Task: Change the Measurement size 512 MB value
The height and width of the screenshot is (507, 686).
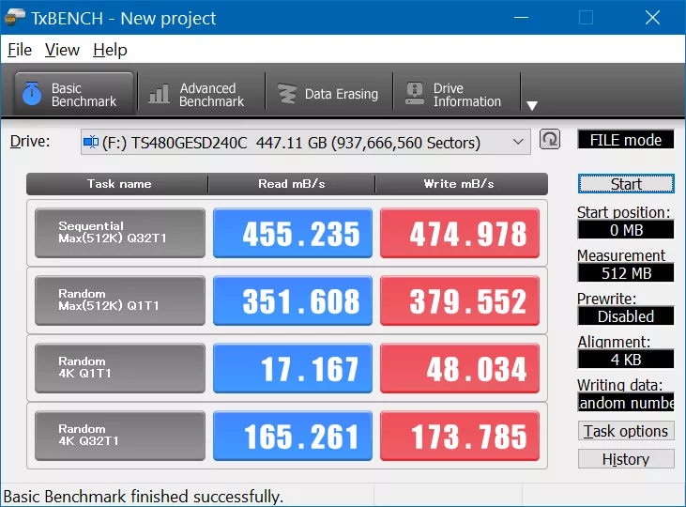Action: [626, 273]
